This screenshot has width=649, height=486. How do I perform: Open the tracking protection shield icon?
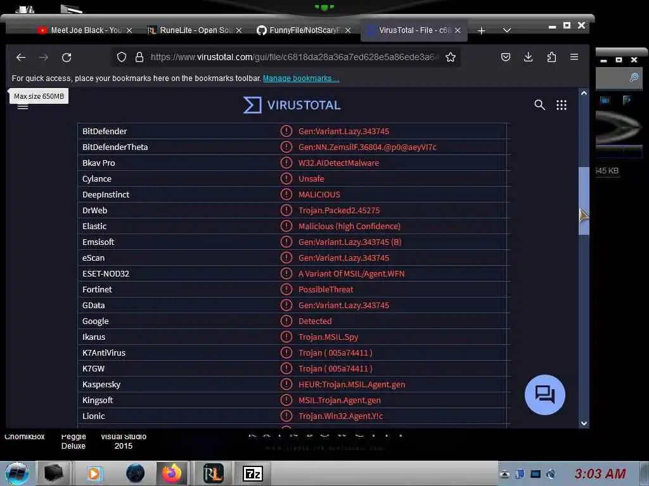coord(121,57)
